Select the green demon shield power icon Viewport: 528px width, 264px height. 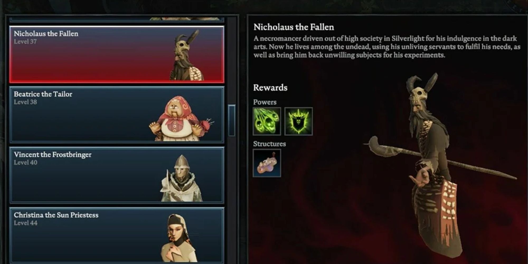click(x=299, y=121)
